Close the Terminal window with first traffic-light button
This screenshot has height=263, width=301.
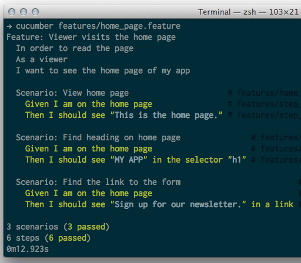click(x=12, y=12)
